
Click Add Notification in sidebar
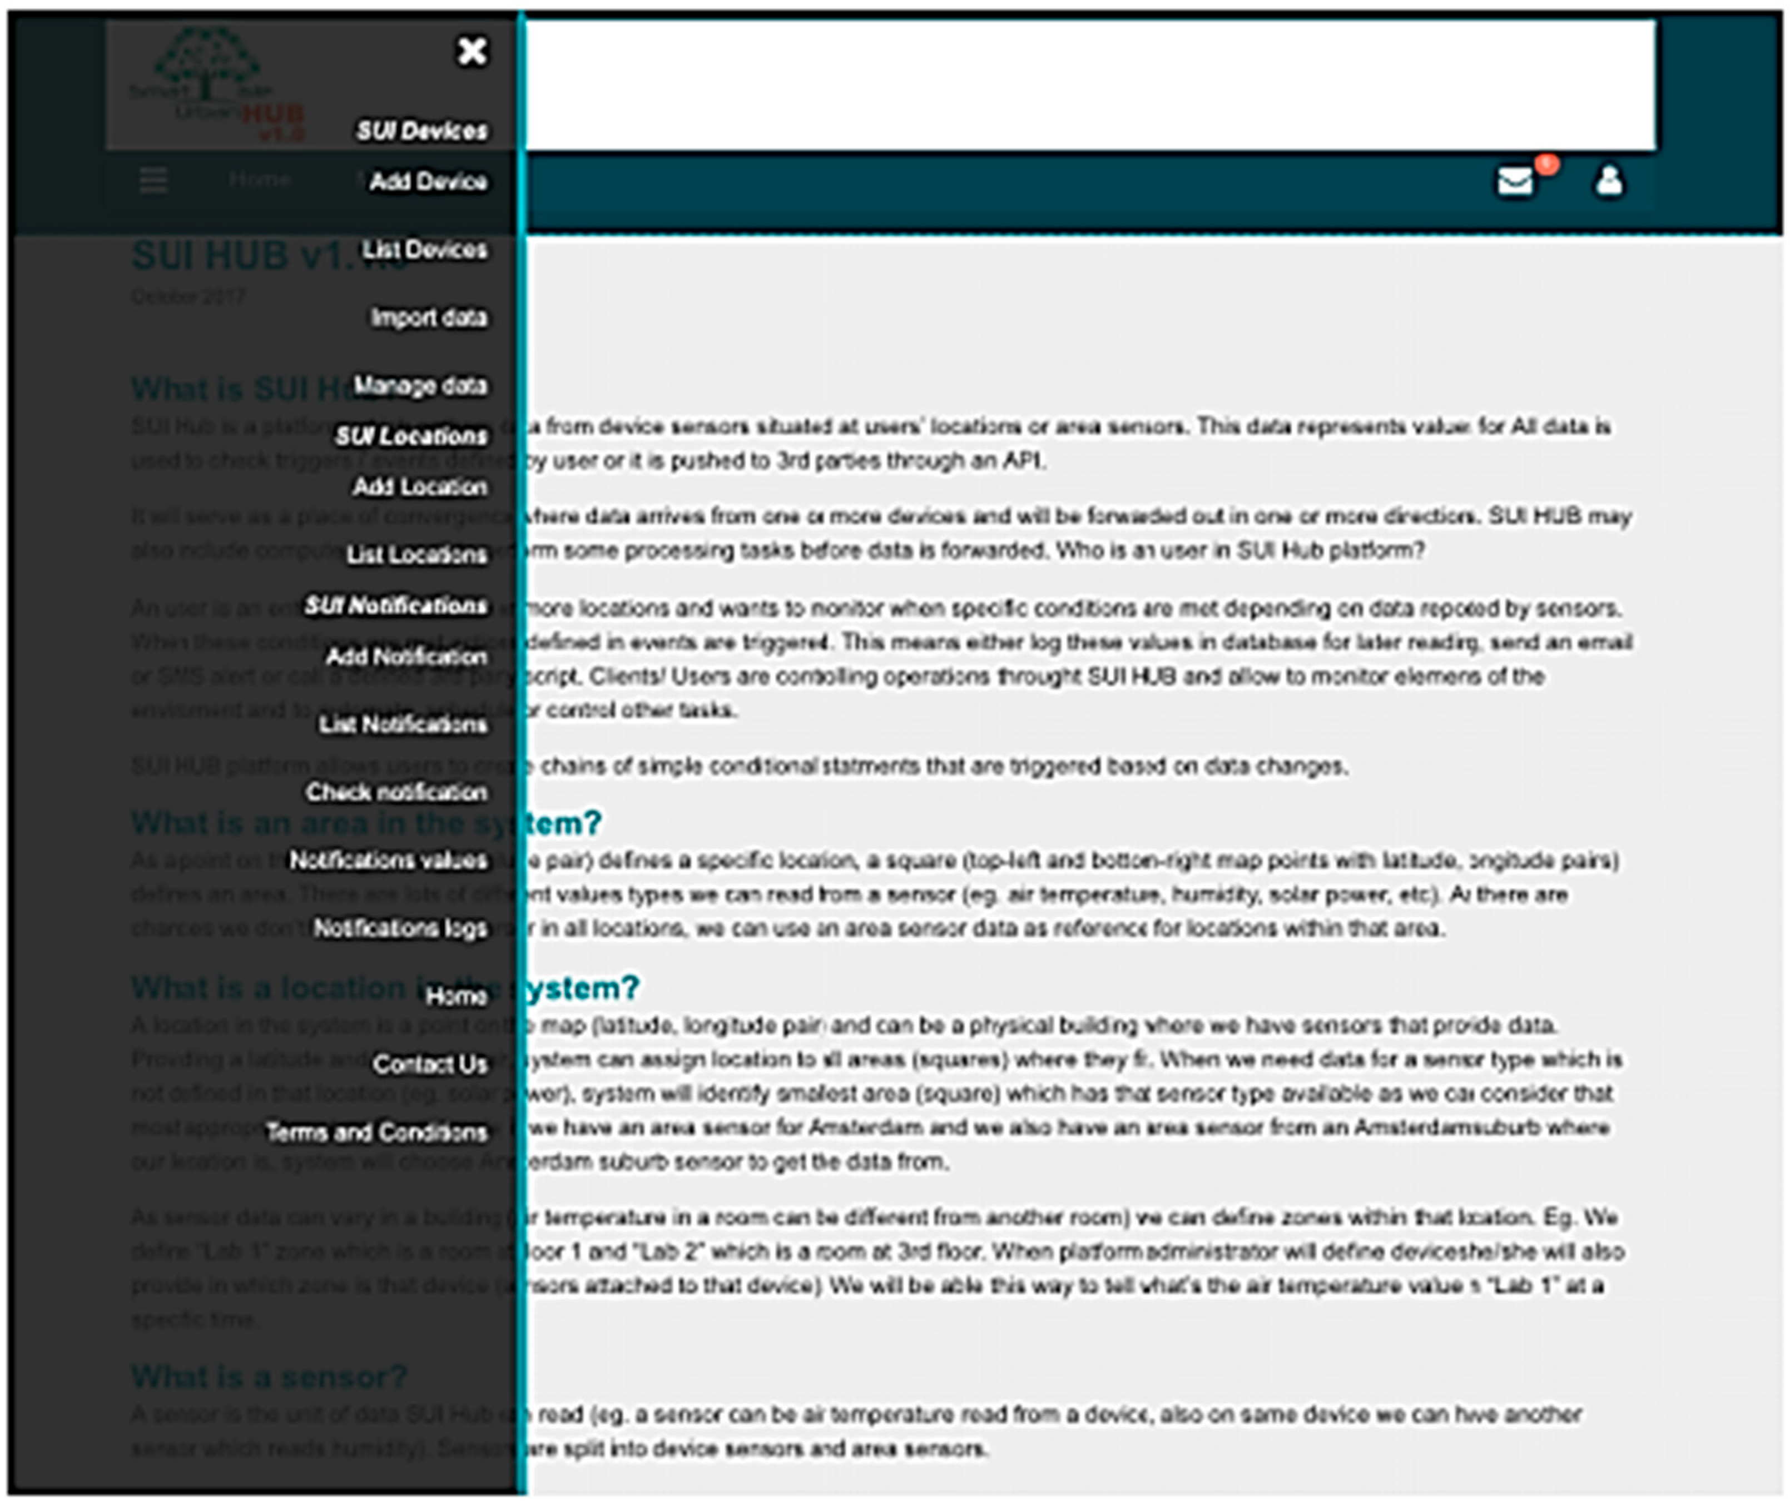406,657
